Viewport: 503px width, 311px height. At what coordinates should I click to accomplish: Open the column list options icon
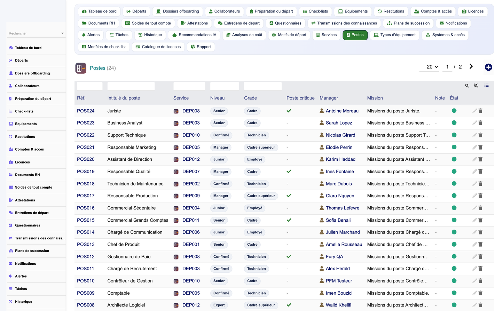[486, 85]
